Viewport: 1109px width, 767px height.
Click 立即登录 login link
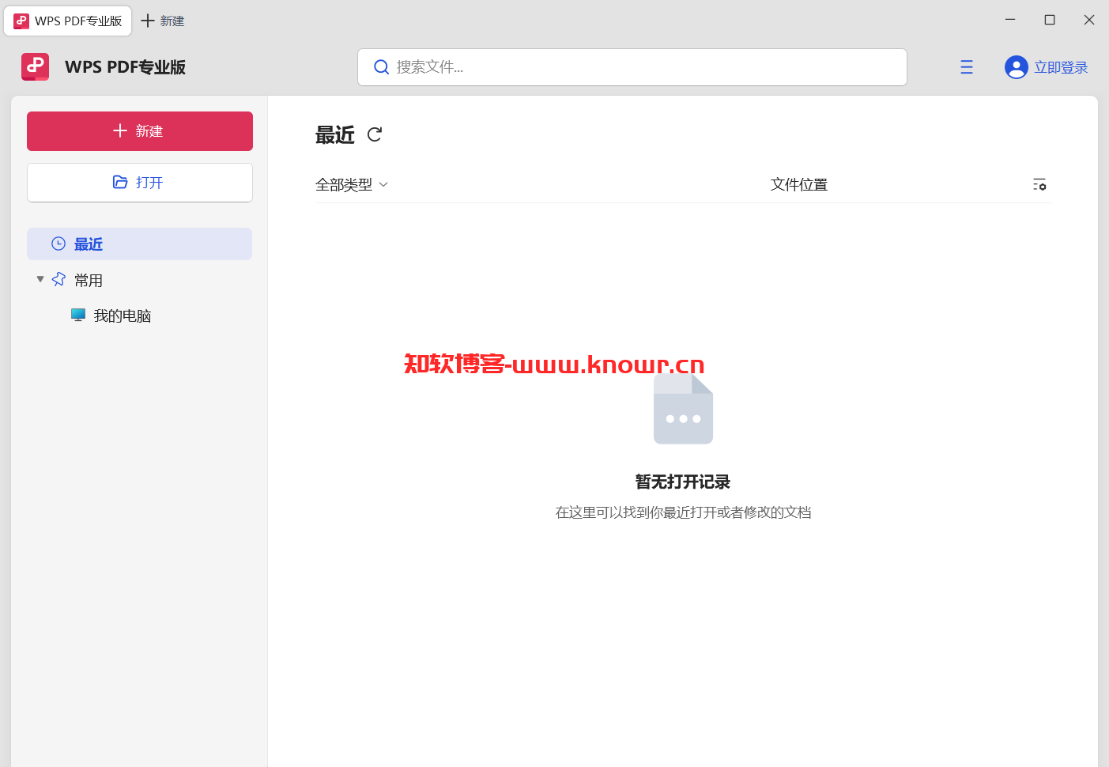1061,67
